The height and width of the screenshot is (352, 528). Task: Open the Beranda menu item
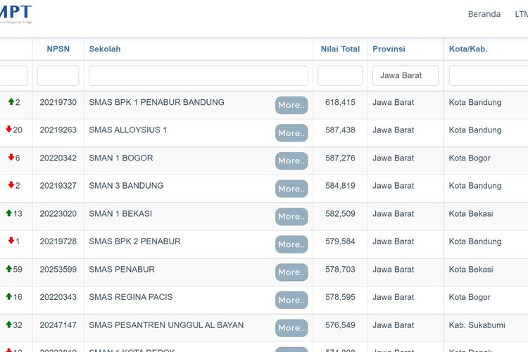click(x=484, y=14)
